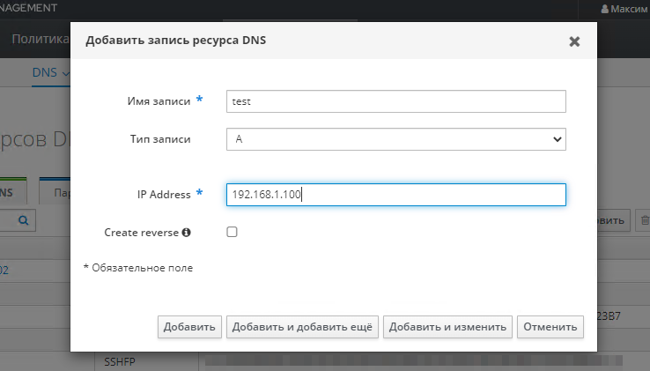The width and height of the screenshot is (650, 371).
Task: Cancel with the Отменить button
Action: (550, 327)
